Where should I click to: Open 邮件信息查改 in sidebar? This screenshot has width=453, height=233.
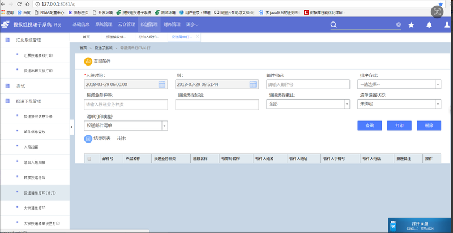point(35,132)
